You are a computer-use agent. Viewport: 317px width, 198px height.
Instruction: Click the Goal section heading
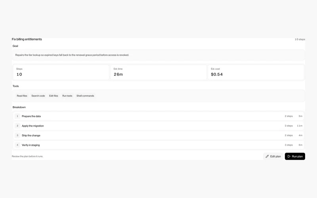pos(15,46)
